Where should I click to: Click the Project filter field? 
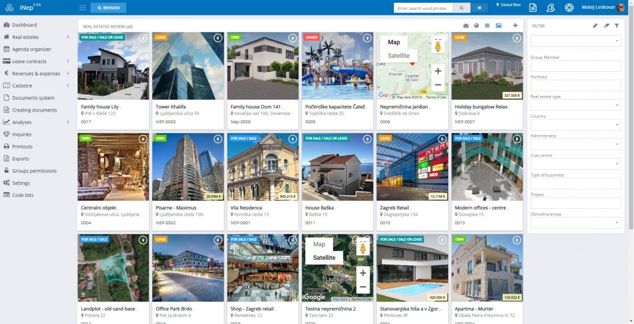(575, 203)
